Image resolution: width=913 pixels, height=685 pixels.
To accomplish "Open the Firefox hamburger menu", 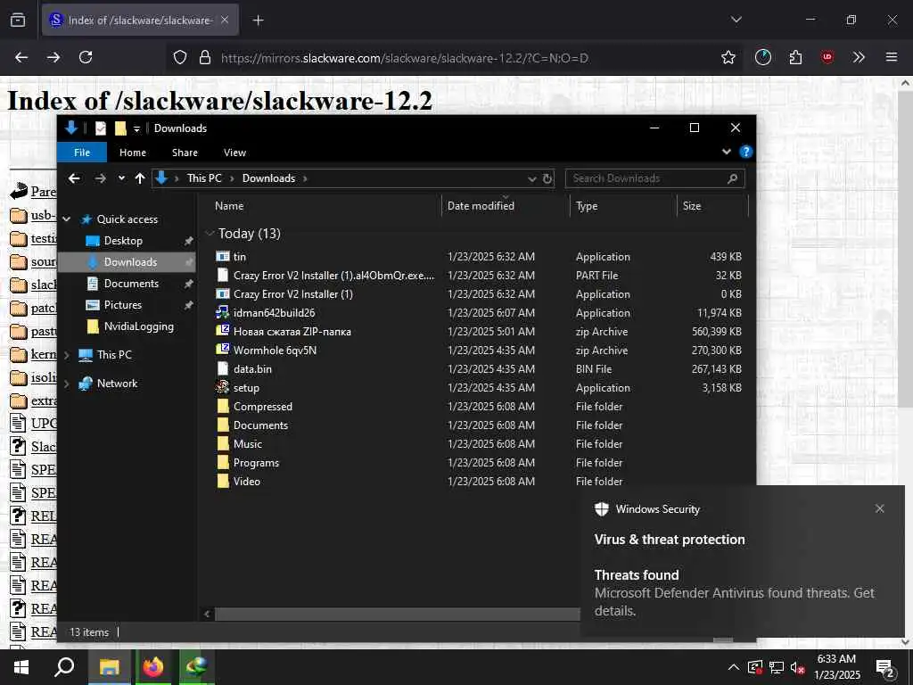I will 891,57.
